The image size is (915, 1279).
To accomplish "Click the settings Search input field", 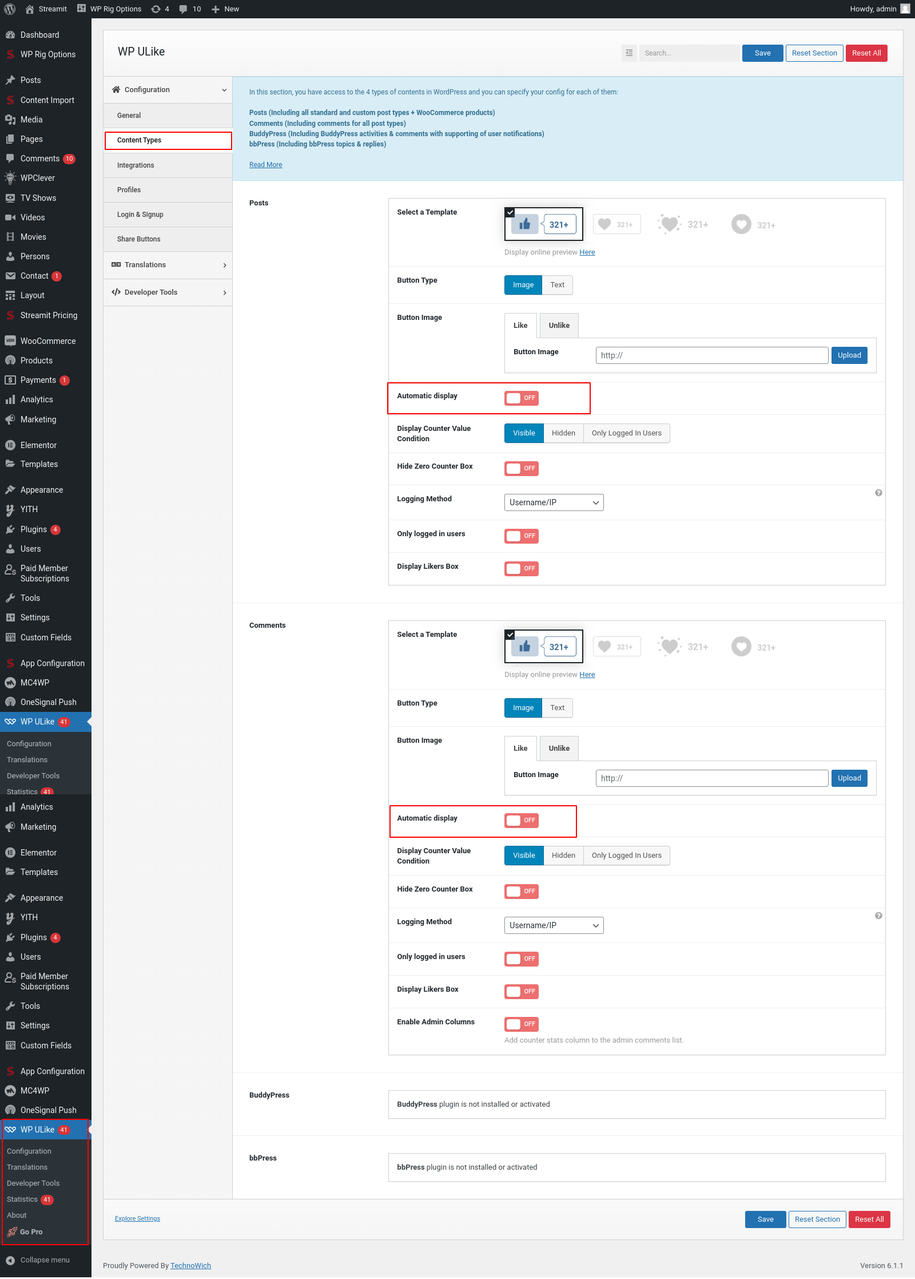I will [689, 53].
